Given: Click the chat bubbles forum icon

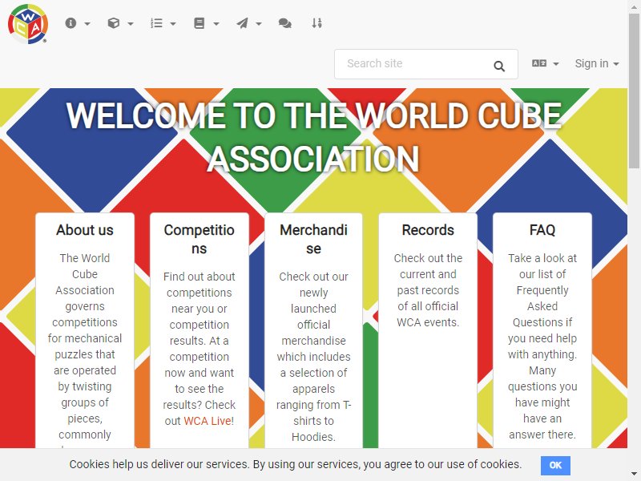Looking at the screenshot, I should (285, 23).
